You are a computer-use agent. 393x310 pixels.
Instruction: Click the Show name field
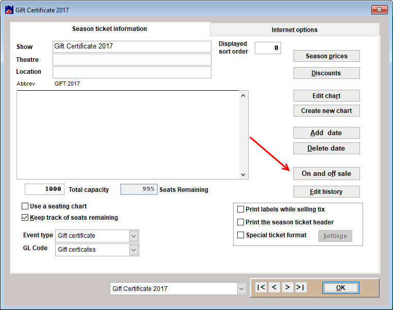[x=132, y=46]
